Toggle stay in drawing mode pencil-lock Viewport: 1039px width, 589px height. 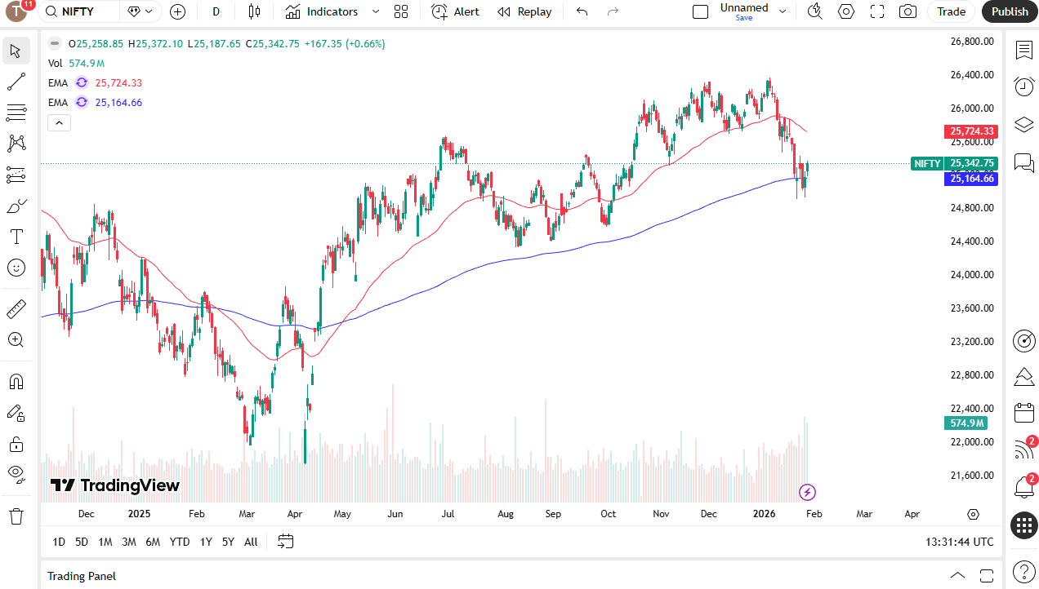click(x=16, y=413)
